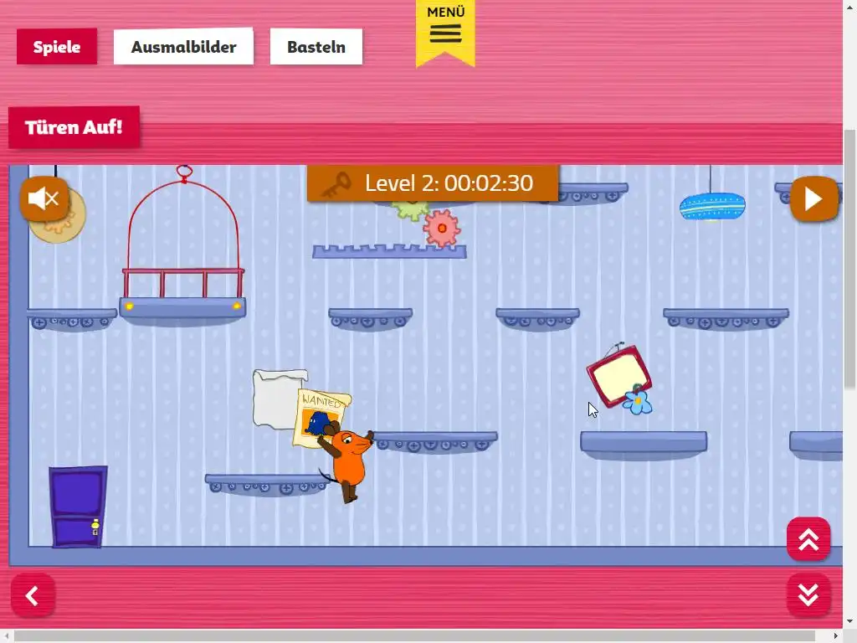Viewport: 857px width, 643px height.
Task: Click the red television set
Action: tap(618, 375)
